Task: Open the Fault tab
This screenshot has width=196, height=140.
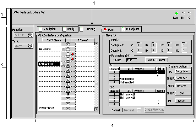Action: pyautogui.click(x=111, y=29)
